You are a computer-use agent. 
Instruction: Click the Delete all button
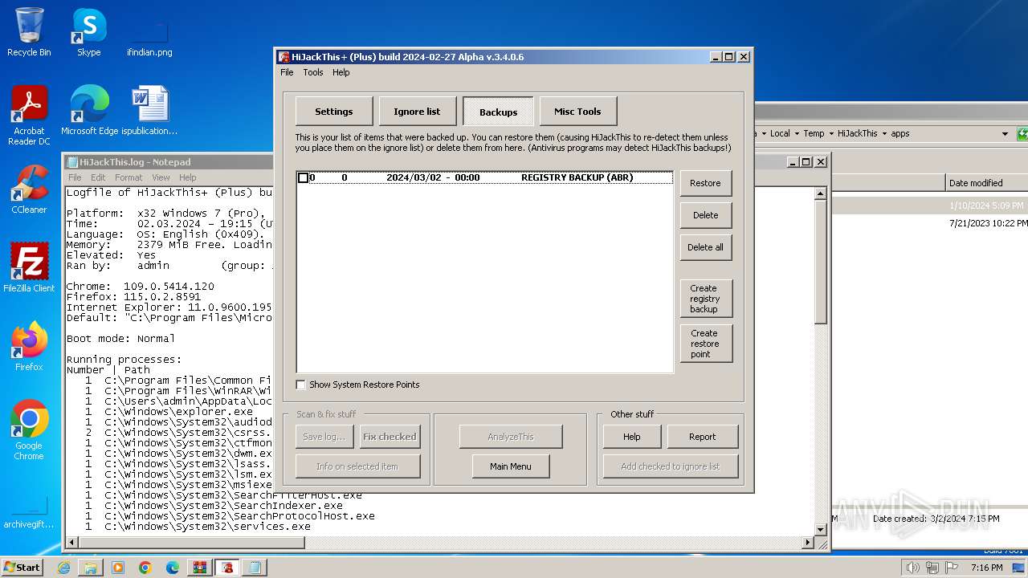coord(706,247)
